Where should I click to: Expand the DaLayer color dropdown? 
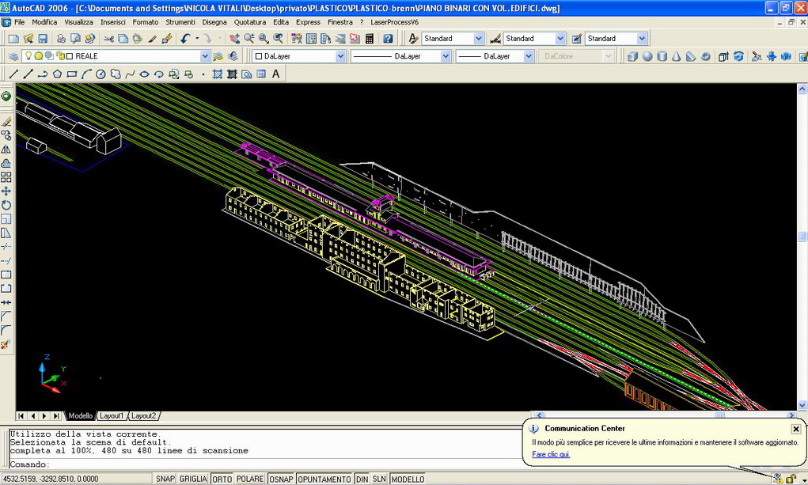340,56
